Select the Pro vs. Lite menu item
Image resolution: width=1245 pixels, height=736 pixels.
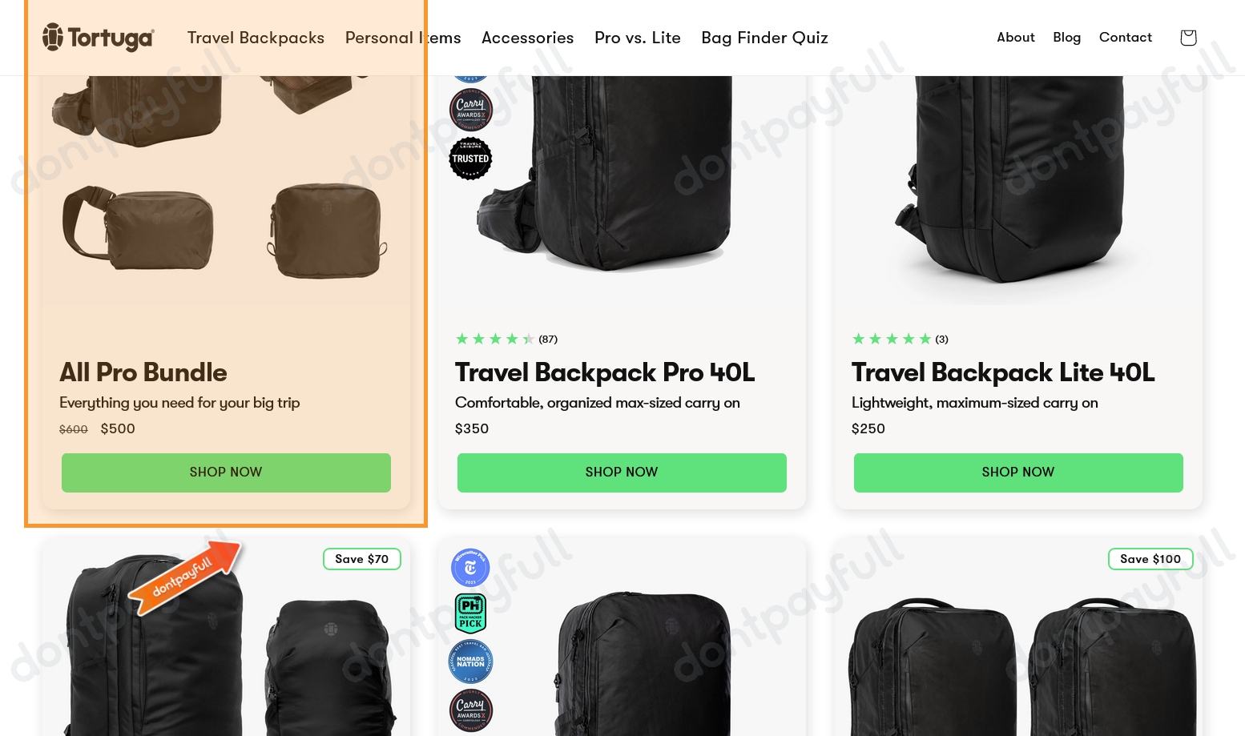[637, 38]
